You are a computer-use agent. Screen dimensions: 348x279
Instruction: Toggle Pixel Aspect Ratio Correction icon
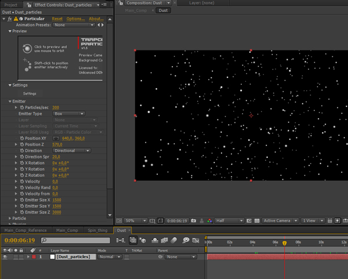coord(330,220)
